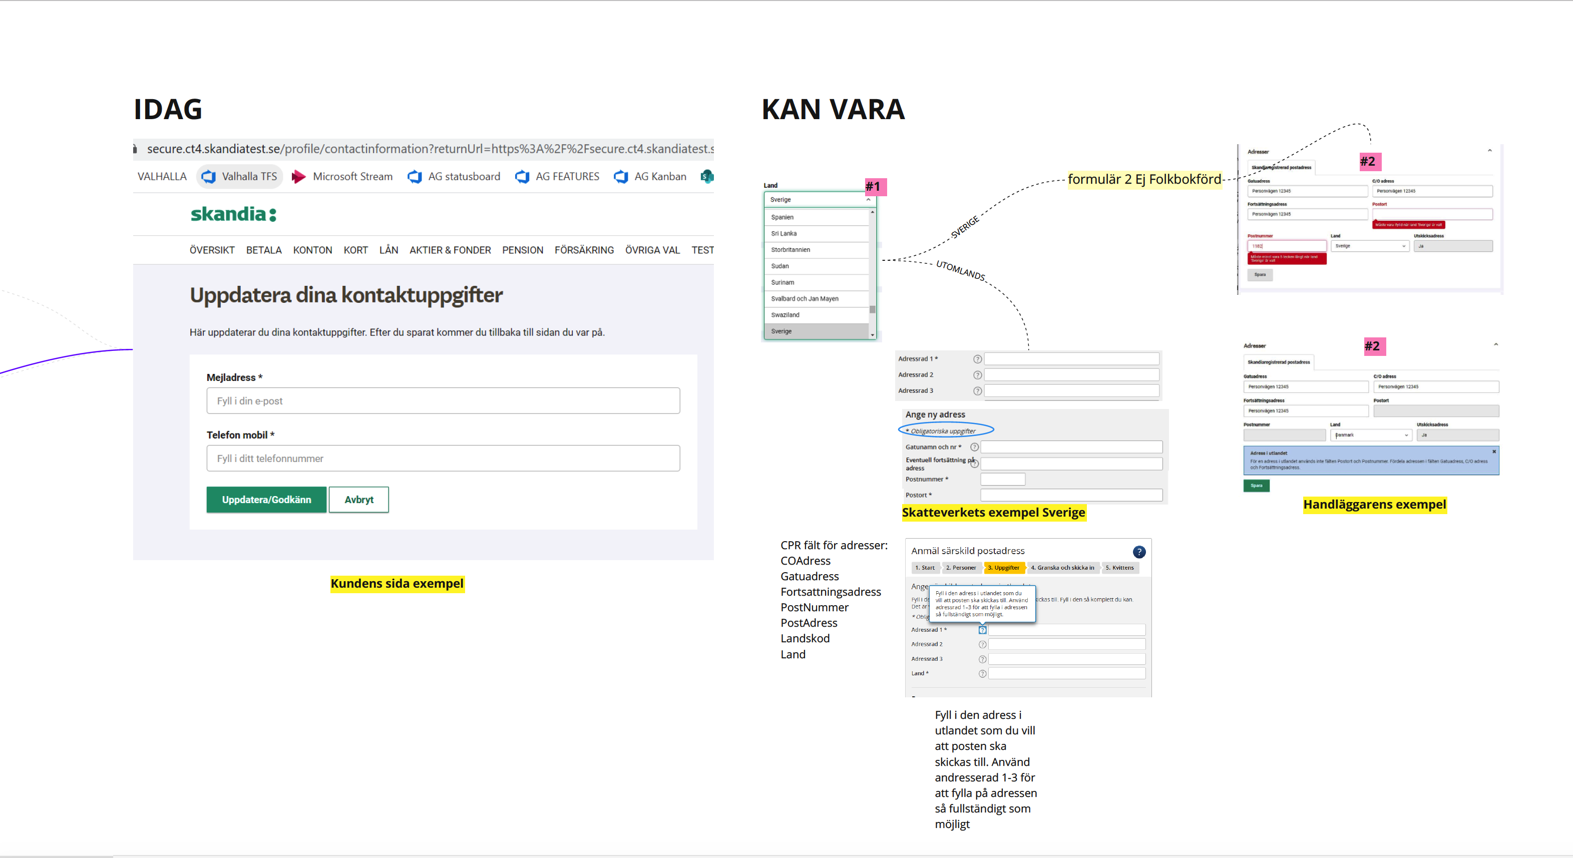The image size is (1573, 858).
Task: Click the VALHALLA bookmark
Action: 162,177
